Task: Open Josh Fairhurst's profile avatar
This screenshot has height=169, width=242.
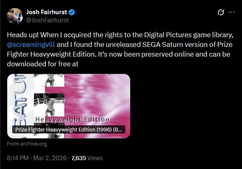Action: [x=15, y=16]
